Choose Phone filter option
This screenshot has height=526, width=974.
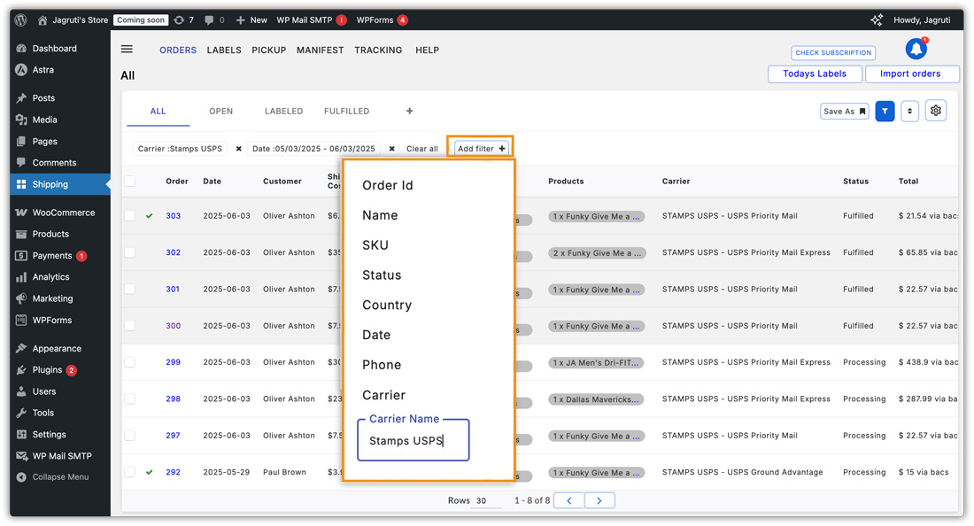[x=382, y=365]
